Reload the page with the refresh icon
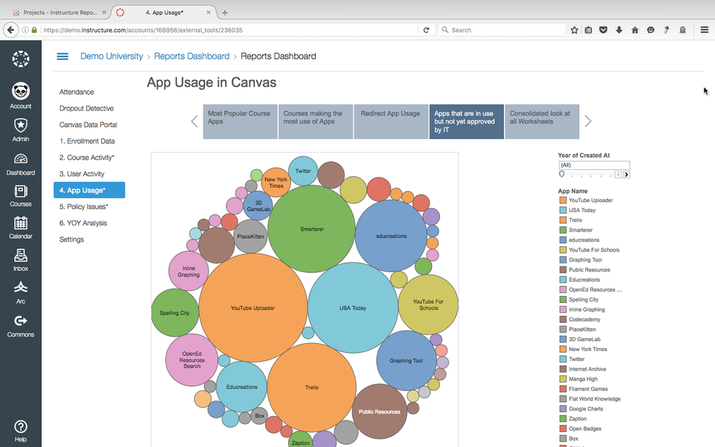Image resolution: width=715 pixels, height=447 pixels. [426, 30]
